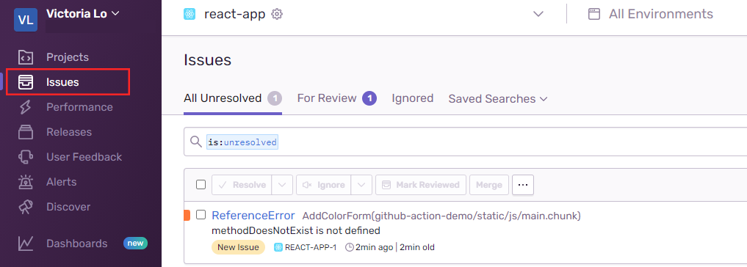
Task: Open Projects in the sidebar
Action: pyautogui.click(x=68, y=57)
